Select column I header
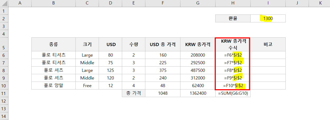Image resolution: width=330 pixels, height=120 pixels. pos(268,3)
